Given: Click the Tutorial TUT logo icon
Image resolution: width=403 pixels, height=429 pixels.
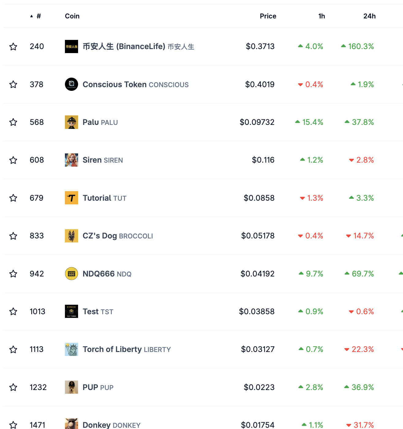Looking at the screenshot, I should (71, 198).
